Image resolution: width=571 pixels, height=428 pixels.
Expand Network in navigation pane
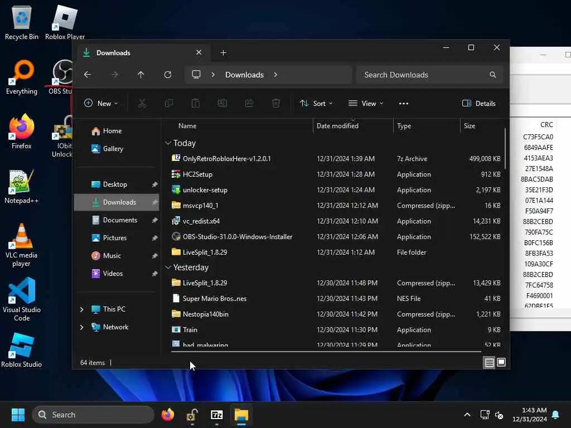[81, 327]
